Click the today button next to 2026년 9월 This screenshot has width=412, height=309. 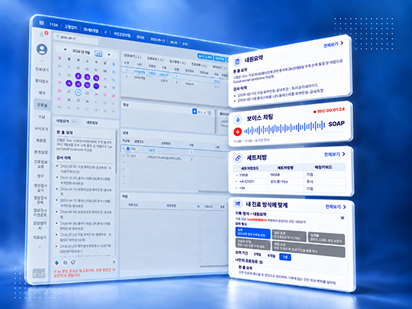[98, 53]
